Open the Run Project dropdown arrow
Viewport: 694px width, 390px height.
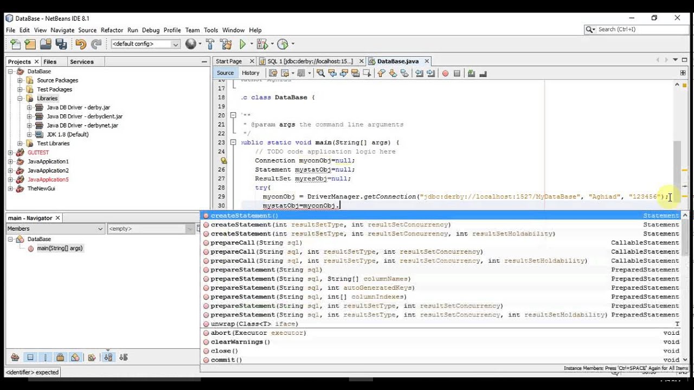point(251,44)
